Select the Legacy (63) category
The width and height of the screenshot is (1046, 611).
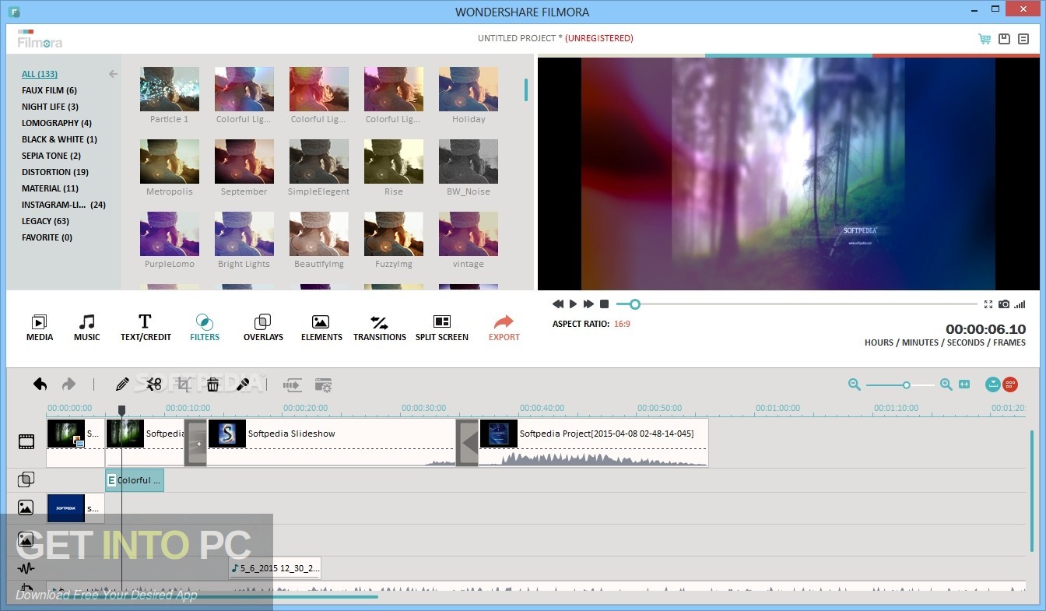coord(45,221)
